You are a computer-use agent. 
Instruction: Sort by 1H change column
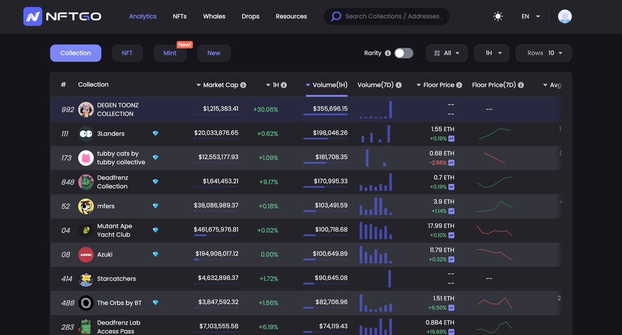coord(273,85)
